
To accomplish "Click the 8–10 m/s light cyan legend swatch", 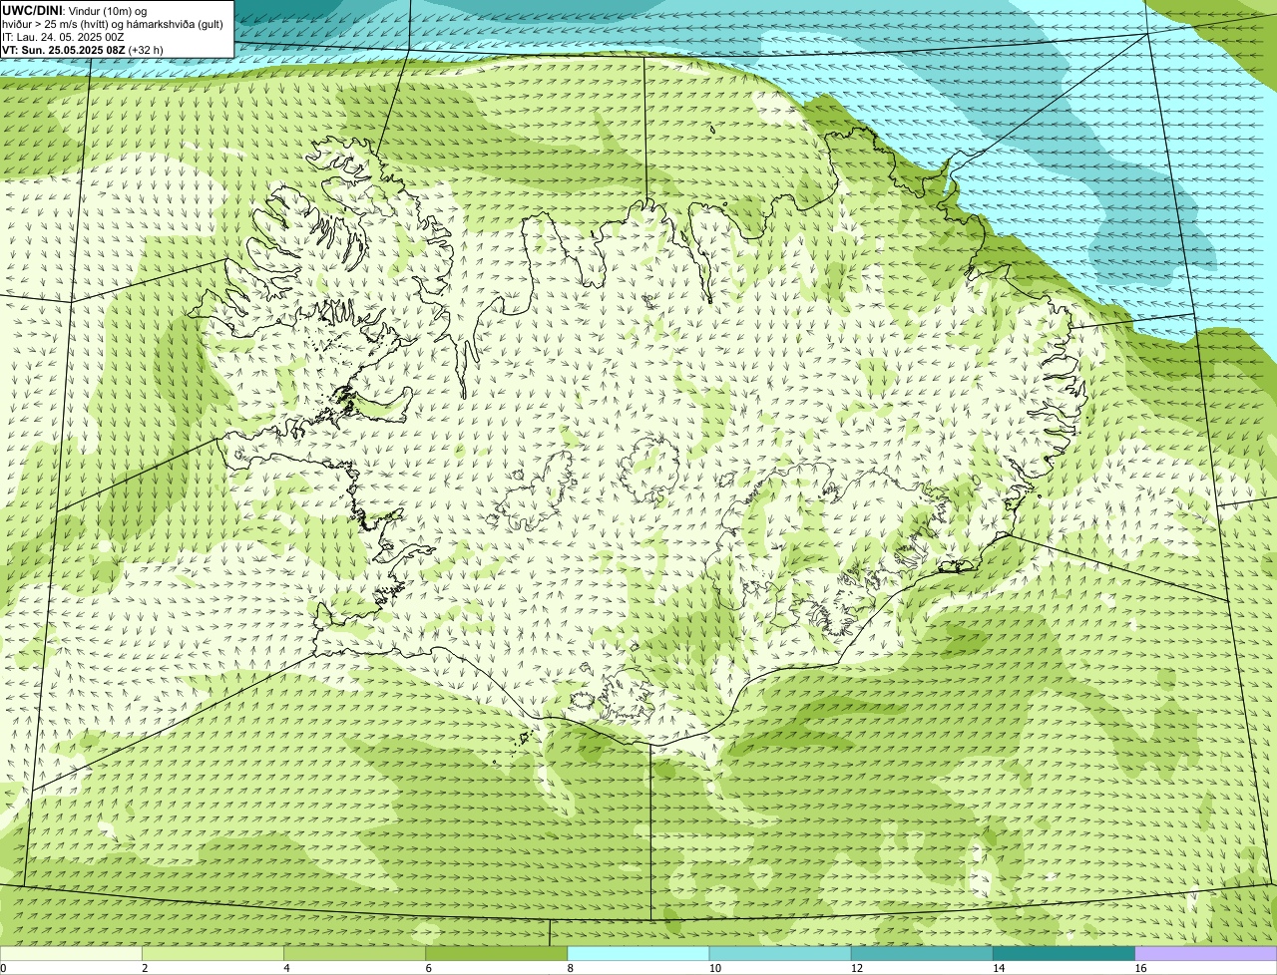I will (x=638, y=954).
